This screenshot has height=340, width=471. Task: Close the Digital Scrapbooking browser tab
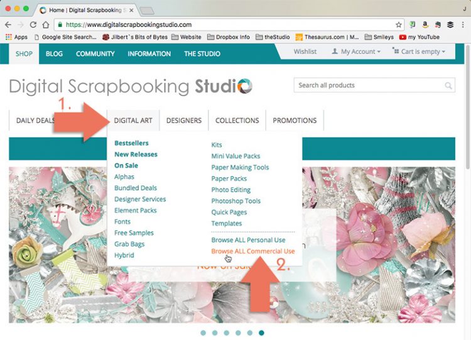pyautogui.click(x=131, y=10)
